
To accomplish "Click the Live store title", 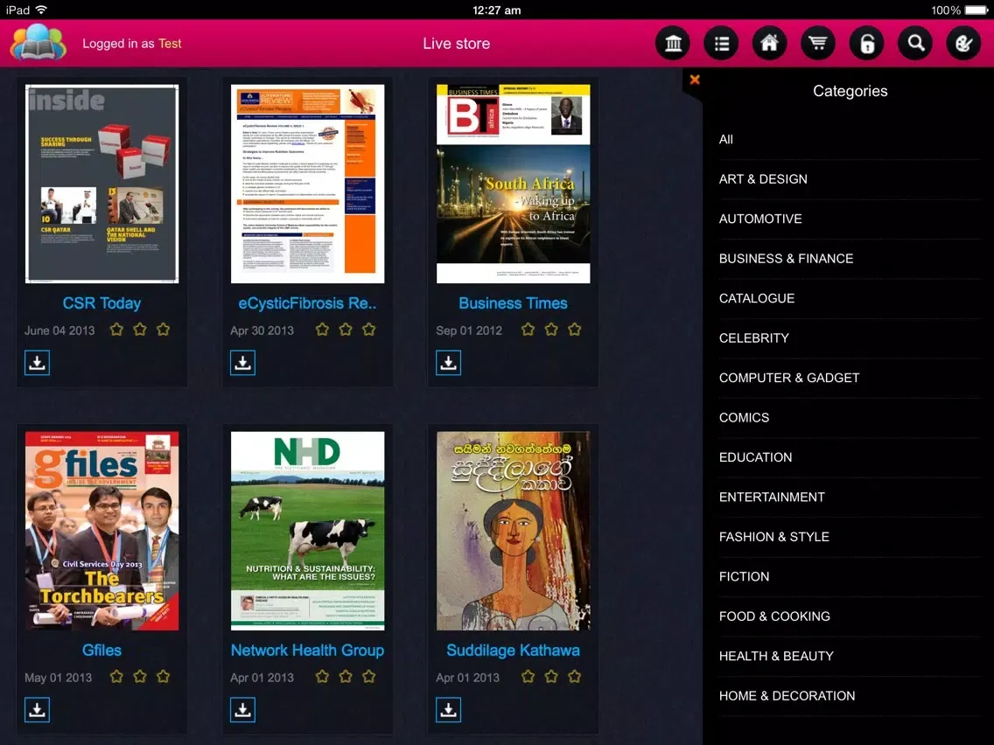I will [457, 44].
